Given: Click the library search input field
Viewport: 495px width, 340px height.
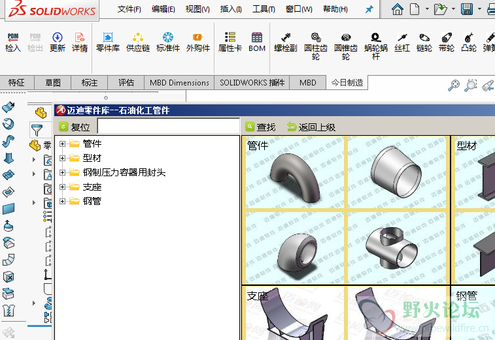Looking at the screenshot, I should (x=169, y=127).
